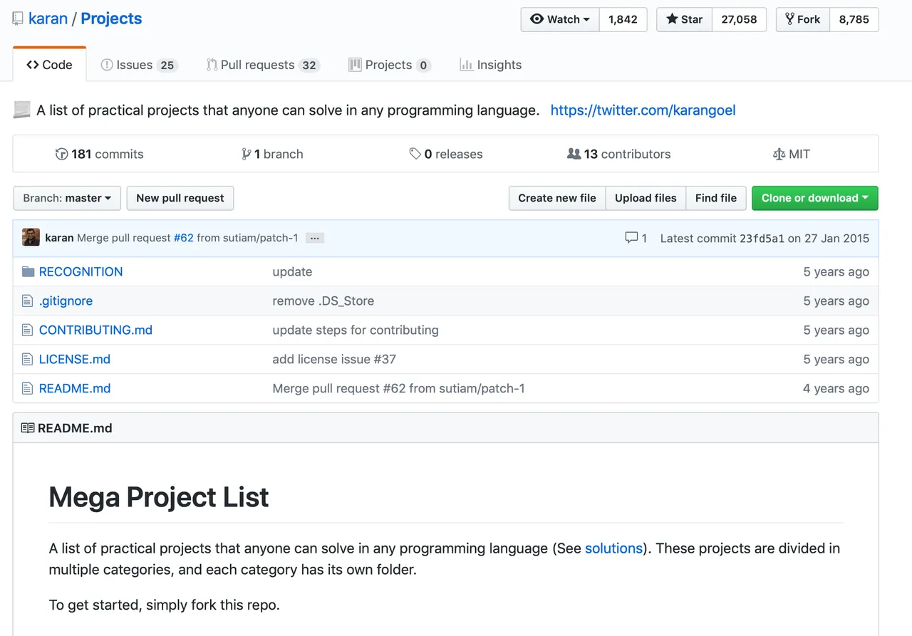The image size is (912, 636).
Task: Click the file icon next to LICENSE.md
Action: tap(27, 360)
